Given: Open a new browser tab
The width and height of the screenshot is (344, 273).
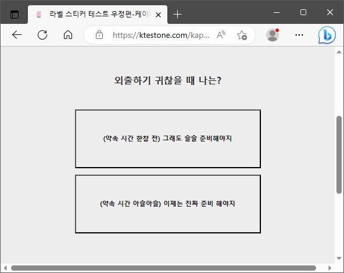Looking at the screenshot, I should (x=177, y=15).
